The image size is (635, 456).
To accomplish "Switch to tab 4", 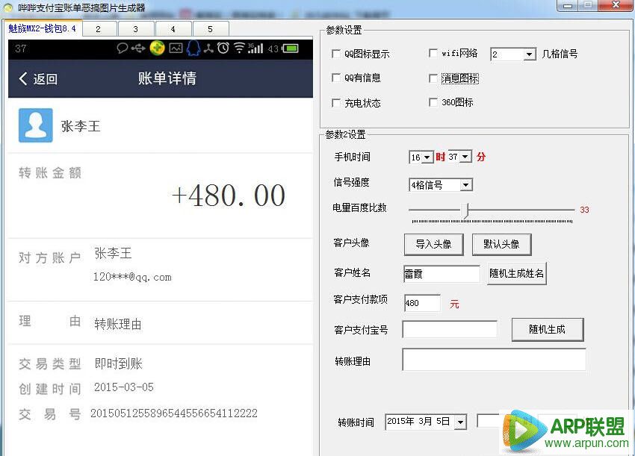I will pyautogui.click(x=173, y=29).
